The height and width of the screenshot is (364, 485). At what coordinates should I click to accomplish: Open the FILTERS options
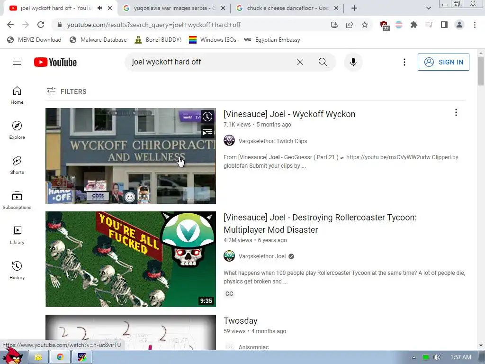[66, 91]
